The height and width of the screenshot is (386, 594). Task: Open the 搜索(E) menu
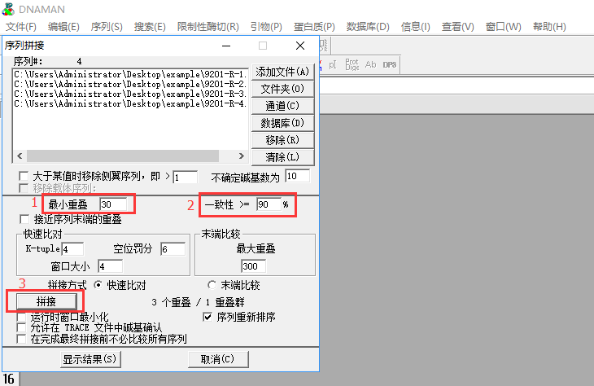[150, 27]
